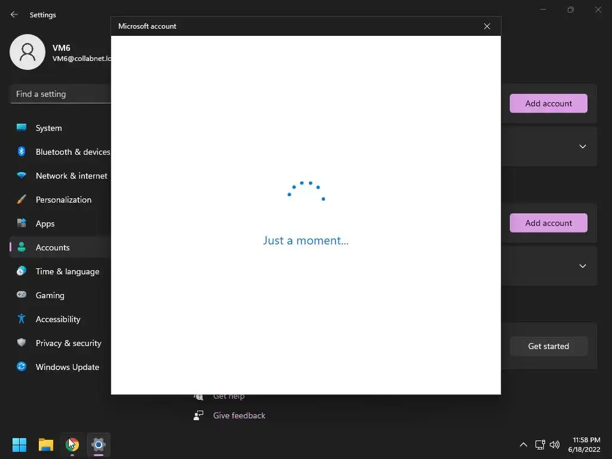Click the Just a moment... loading text
612x459 pixels.
coord(305,240)
